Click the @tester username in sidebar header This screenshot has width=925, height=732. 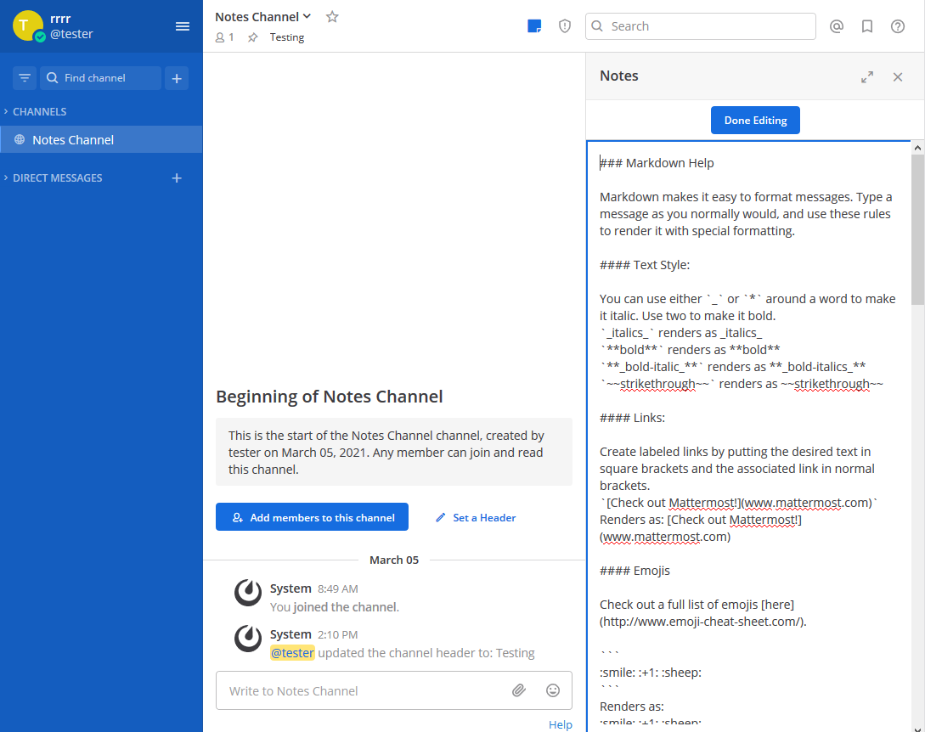point(71,34)
